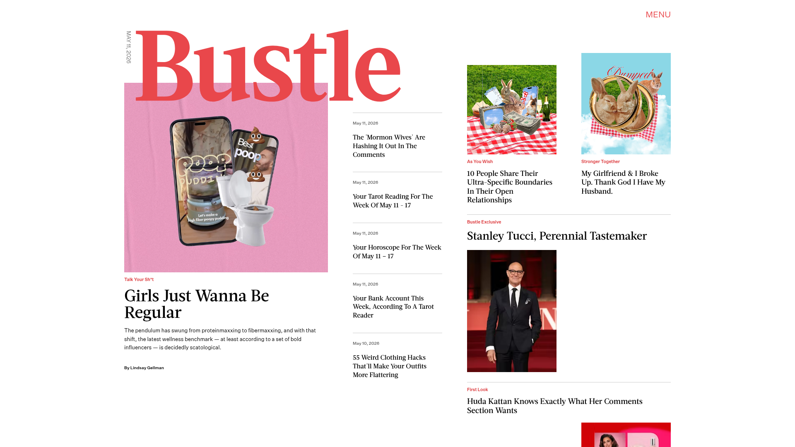795x447 pixels.
Task: Open the poop pudding phones featured image
Action: [x=226, y=178]
